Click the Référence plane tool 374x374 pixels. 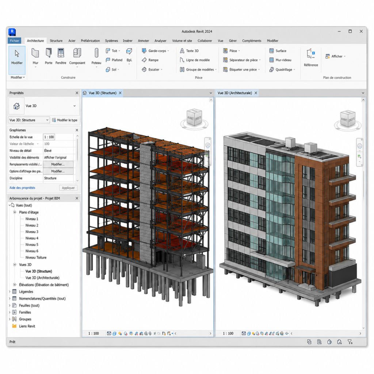point(311,57)
